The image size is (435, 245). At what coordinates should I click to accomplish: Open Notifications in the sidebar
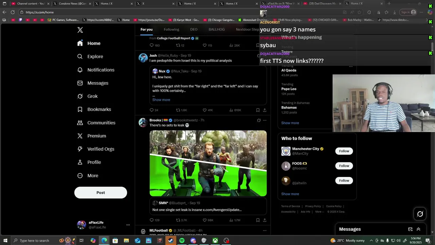[x=96, y=70]
